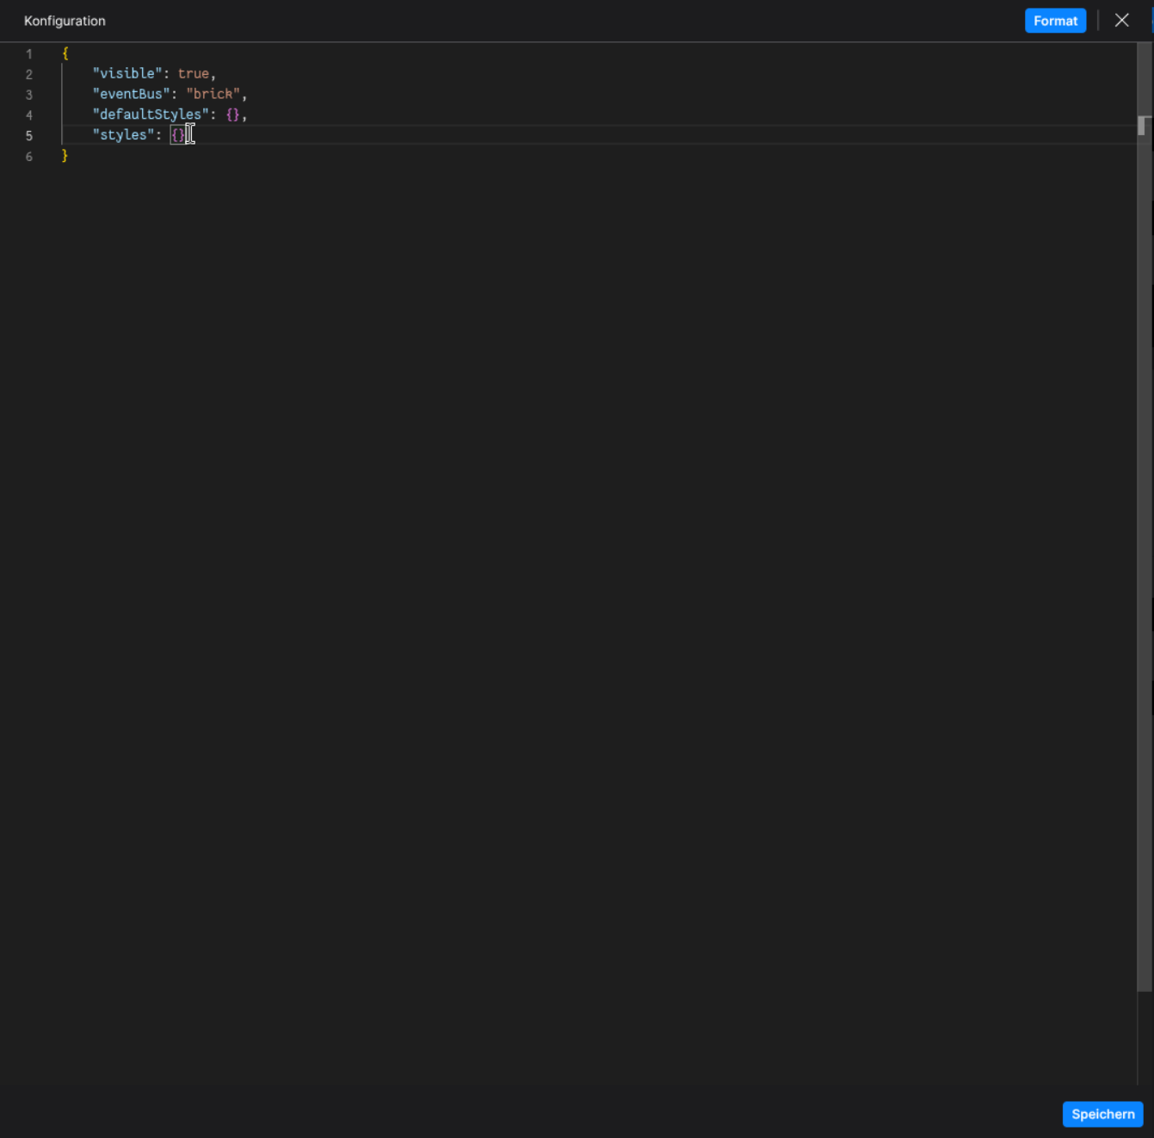Click the true value next to visible
Screen dimensions: 1154x1138
[192, 73]
